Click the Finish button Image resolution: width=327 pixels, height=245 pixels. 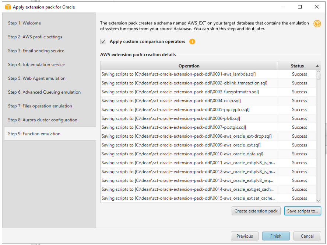(x=276, y=236)
